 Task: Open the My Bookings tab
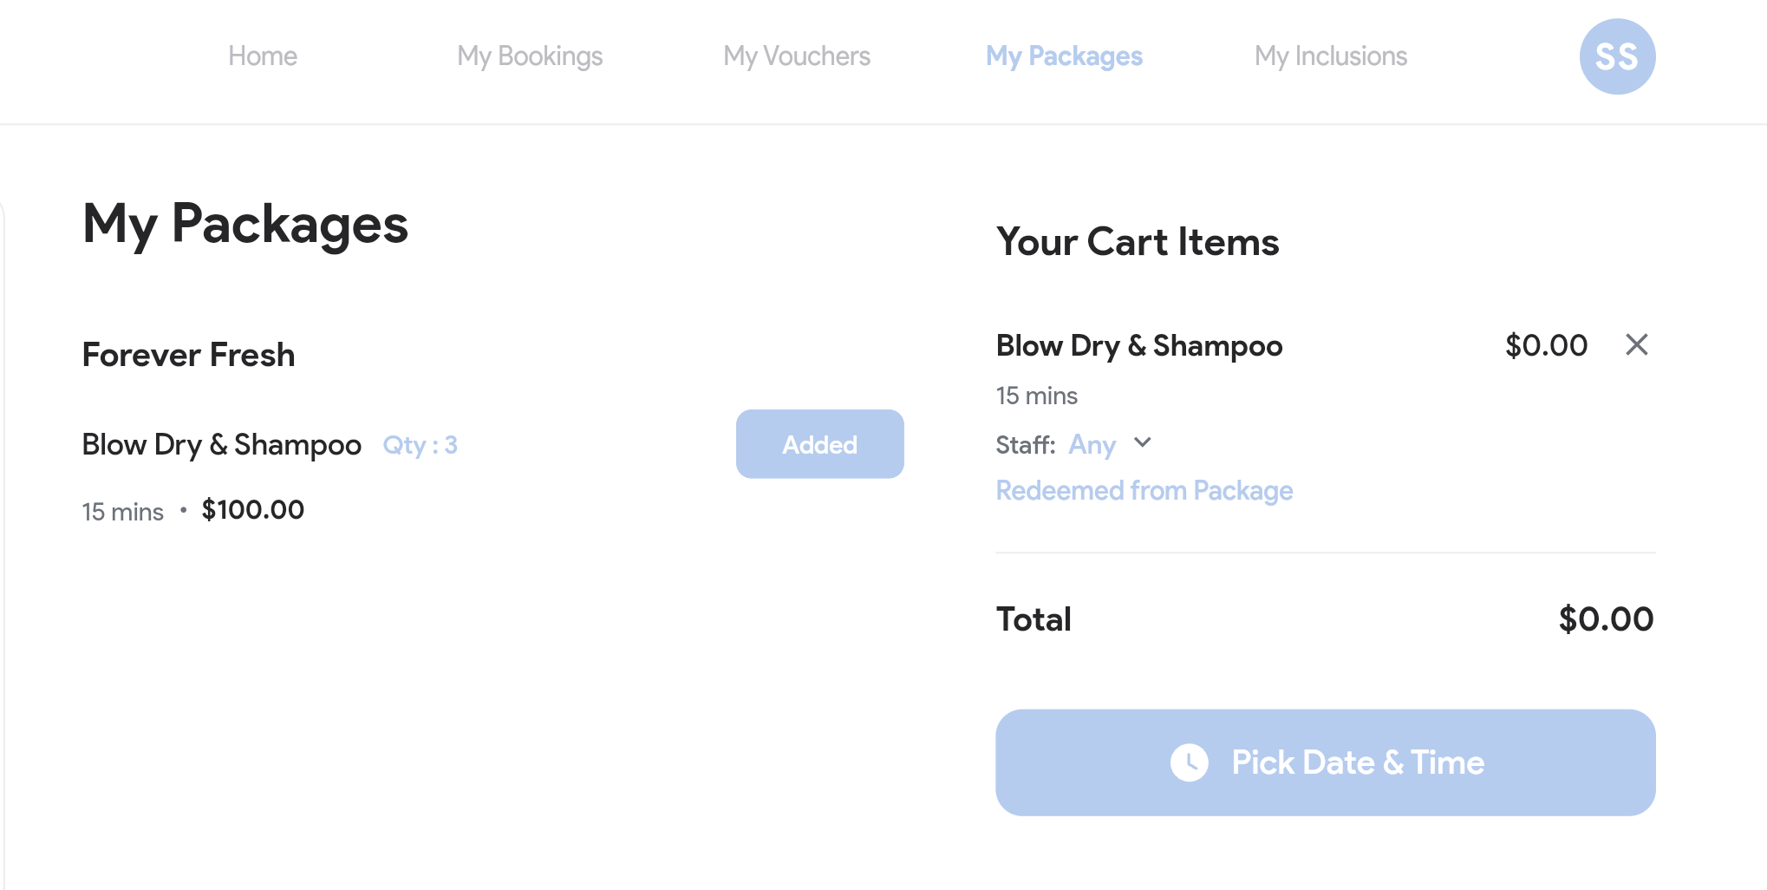click(x=530, y=56)
